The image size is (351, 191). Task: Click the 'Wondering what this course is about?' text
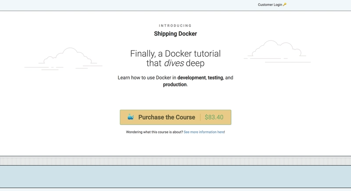tap(154, 132)
